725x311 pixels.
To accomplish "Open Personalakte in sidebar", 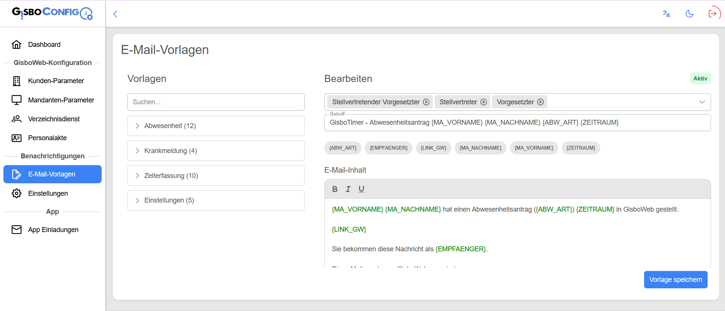I will click(x=53, y=138).
